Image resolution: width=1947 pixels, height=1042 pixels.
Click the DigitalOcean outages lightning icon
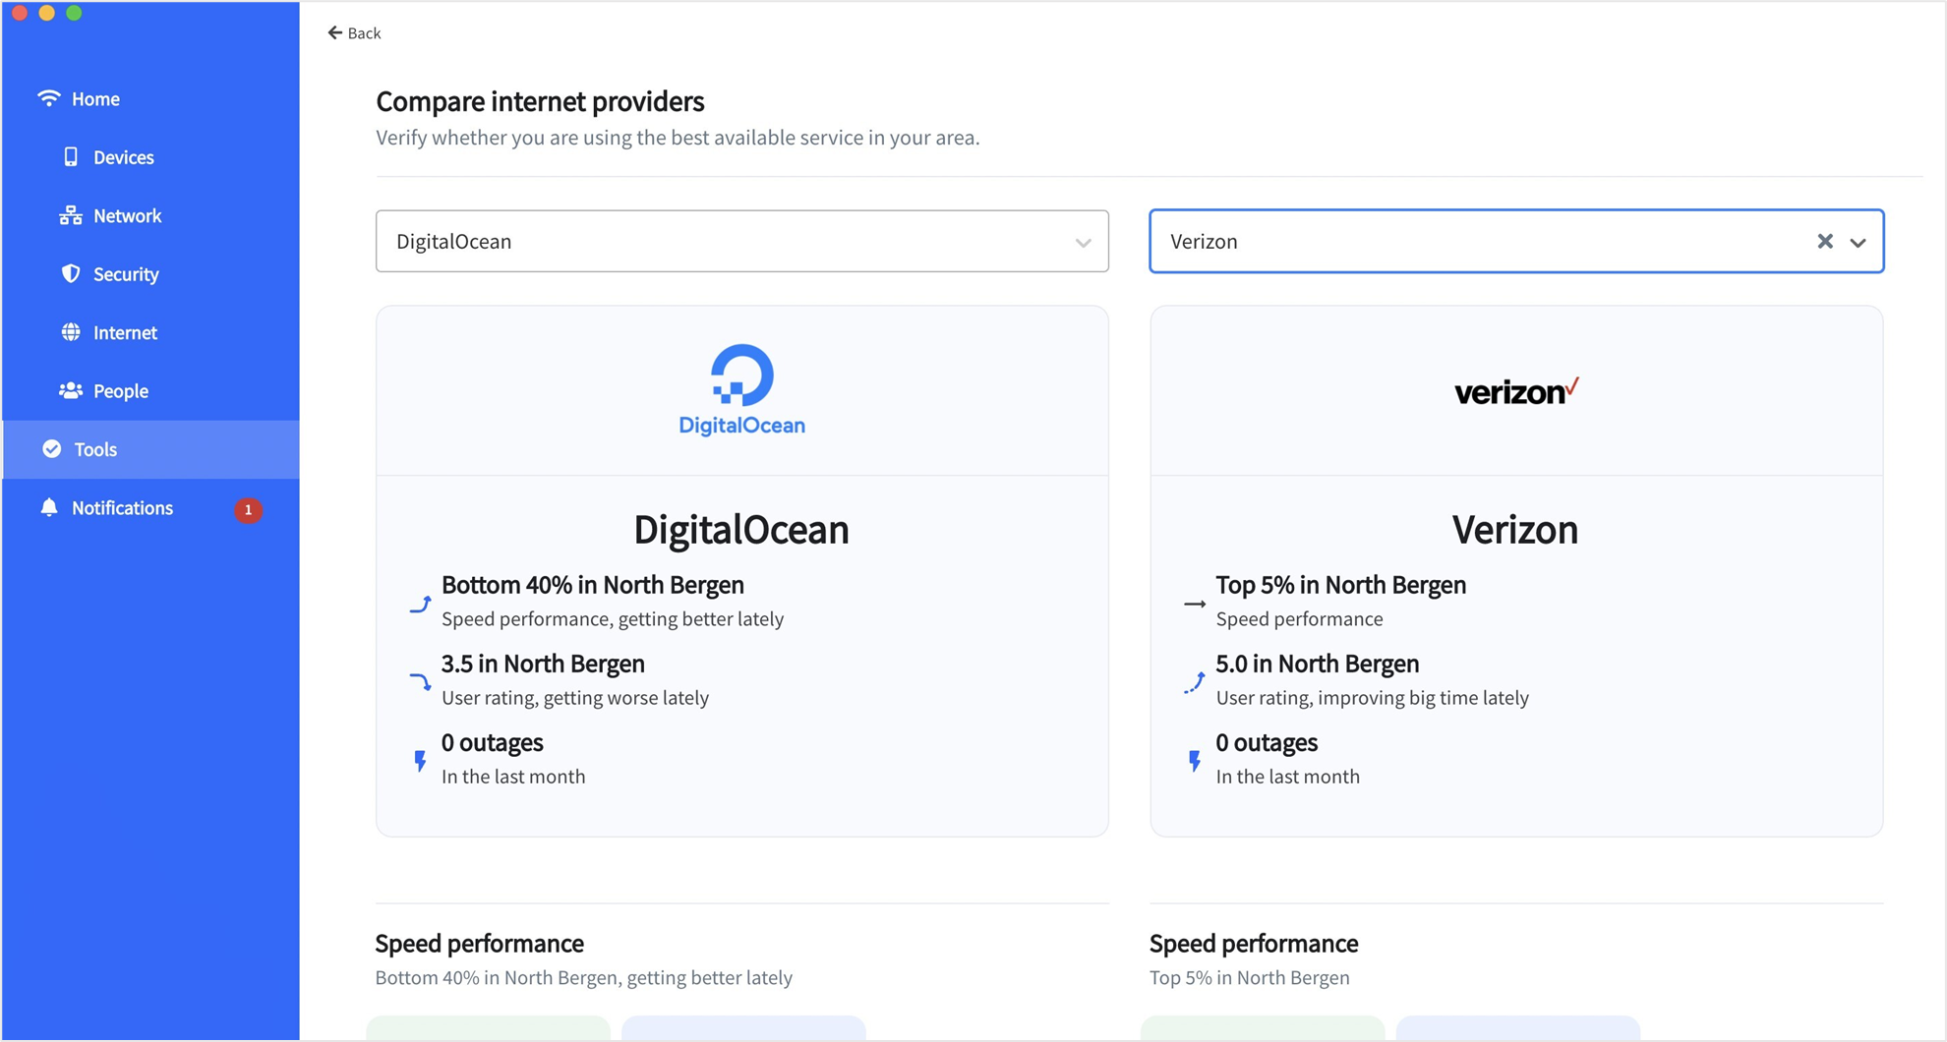click(x=420, y=760)
